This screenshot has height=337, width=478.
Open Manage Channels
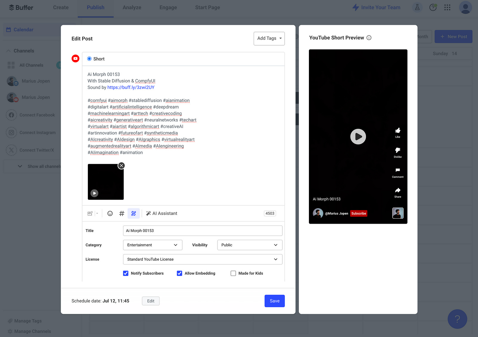point(29,331)
